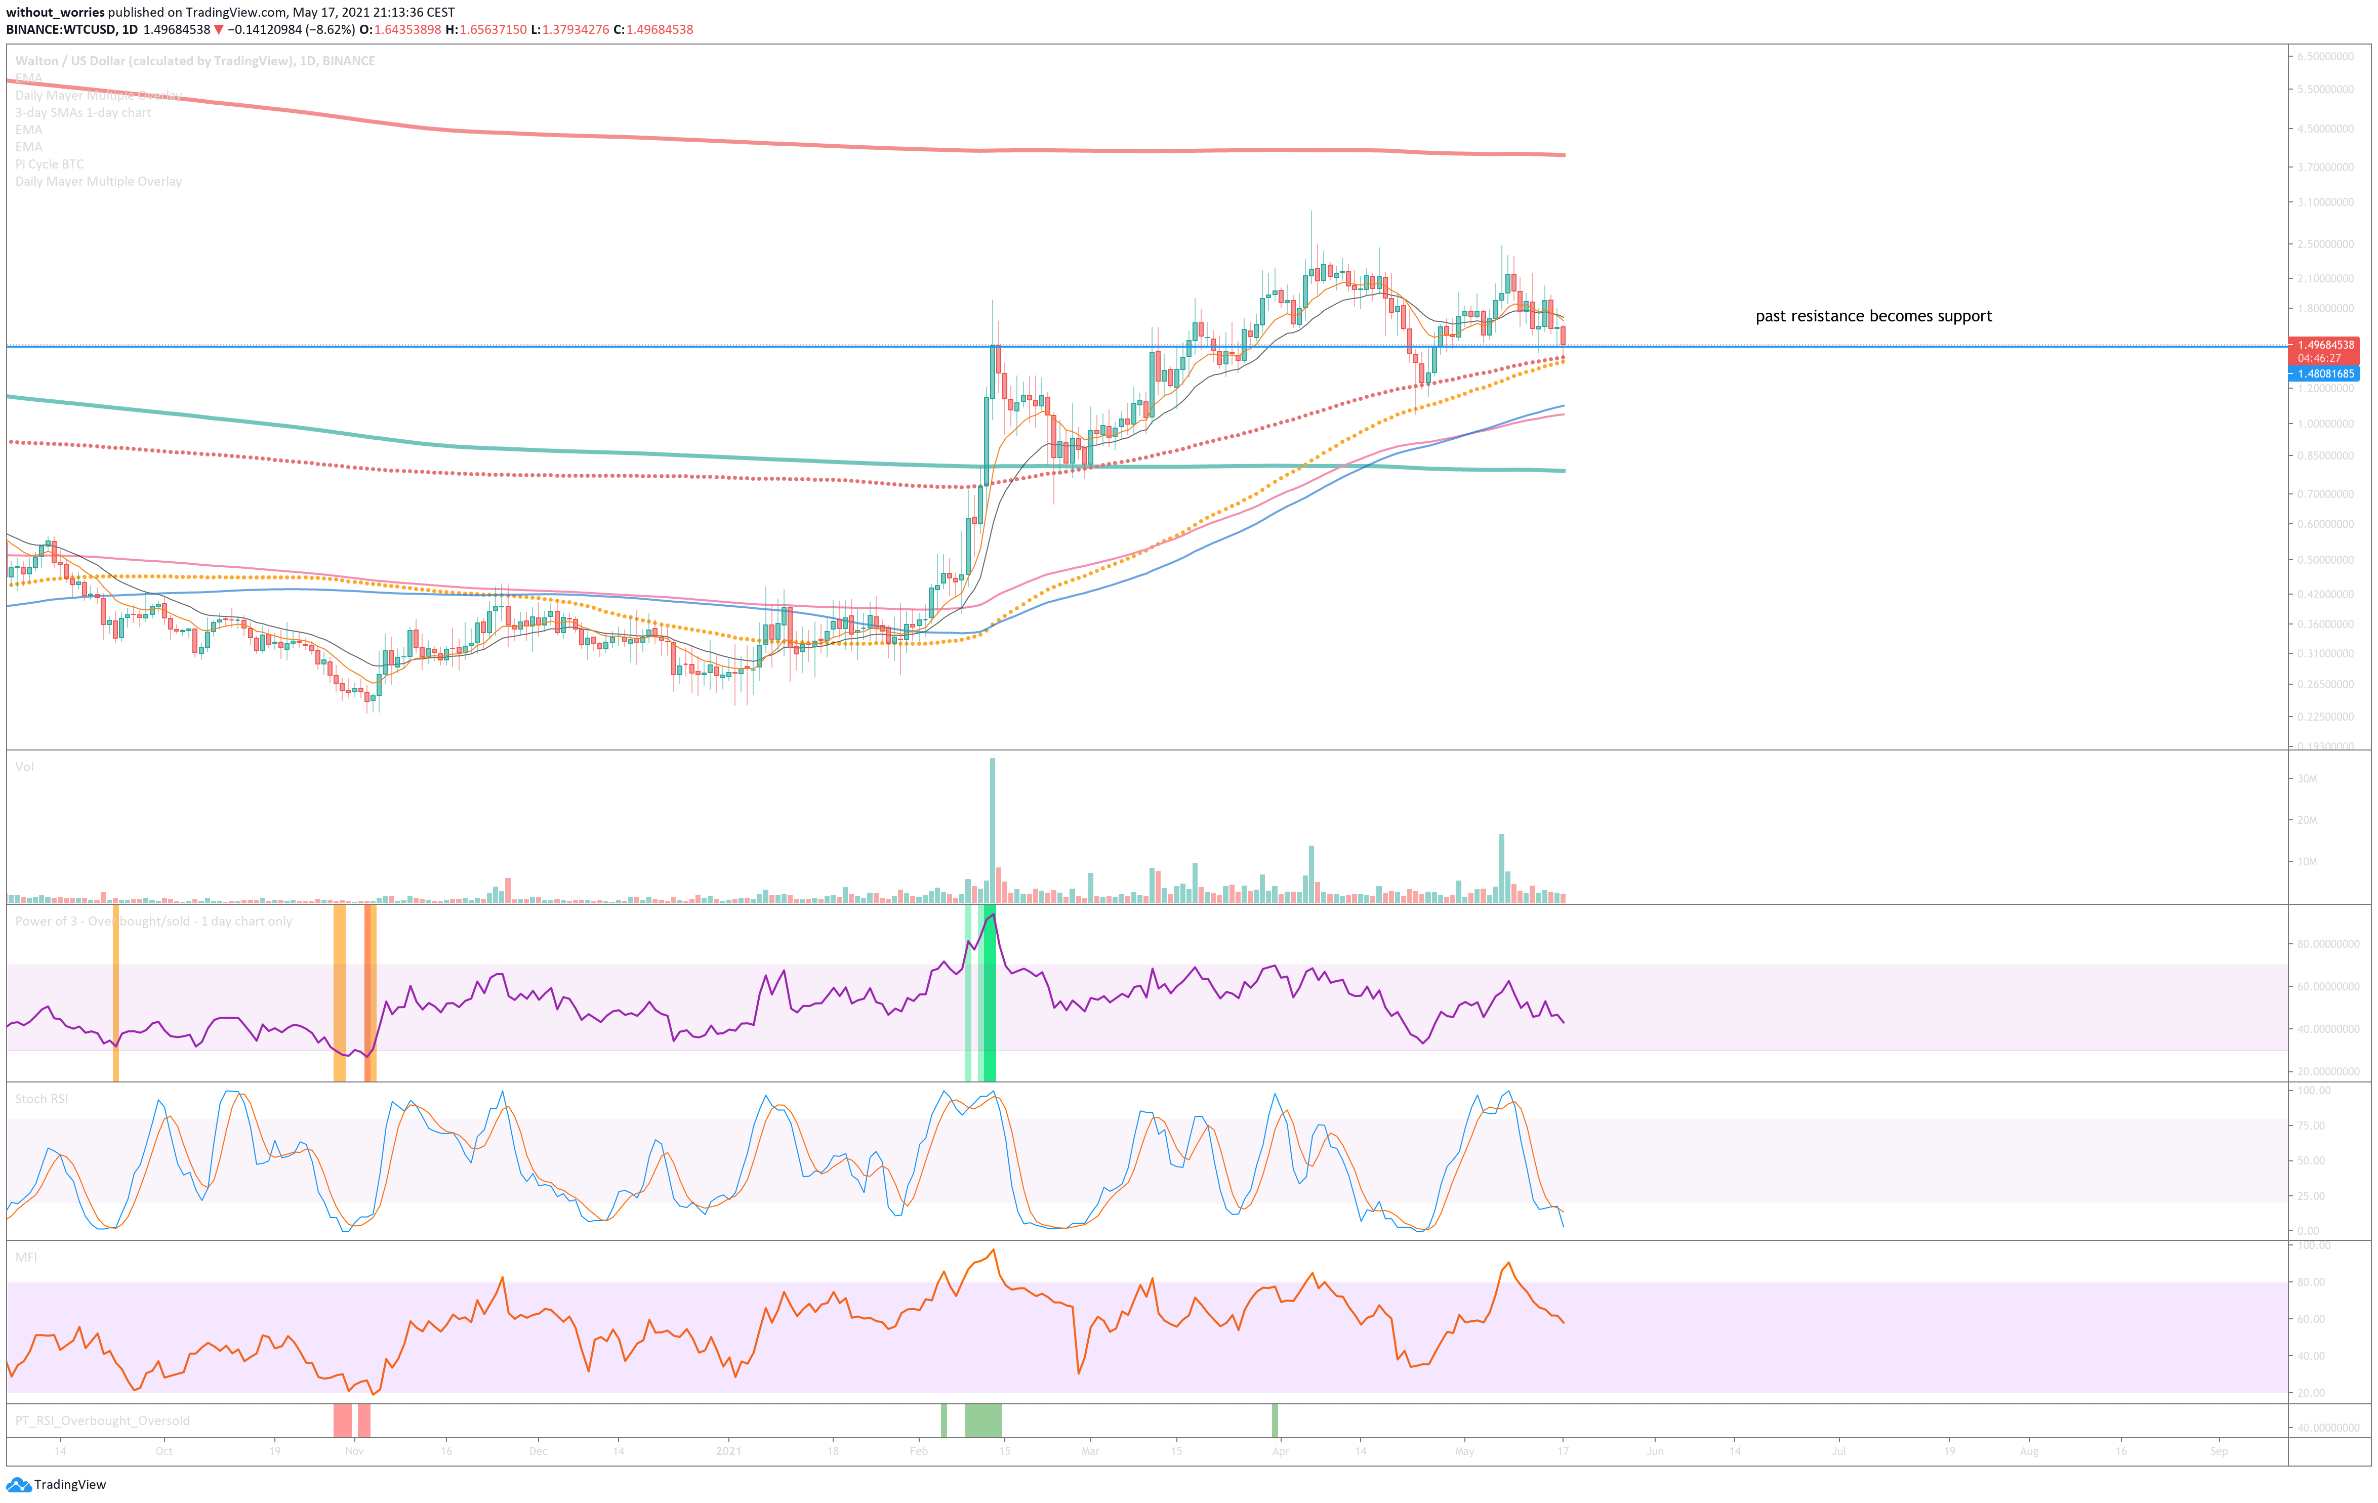Select the Pi Cycle BTC indicator label

(x=50, y=164)
